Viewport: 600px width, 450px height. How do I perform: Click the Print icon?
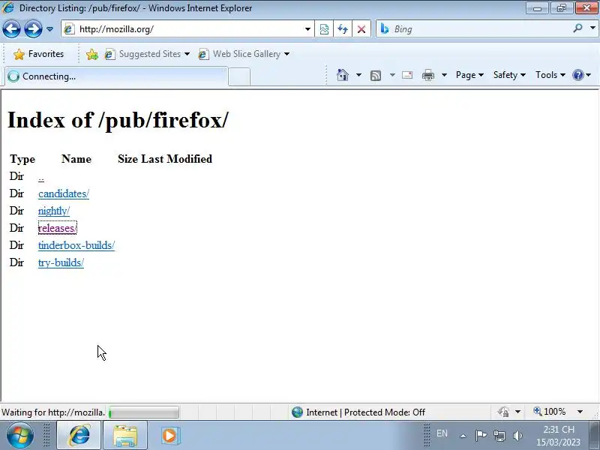[427, 75]
